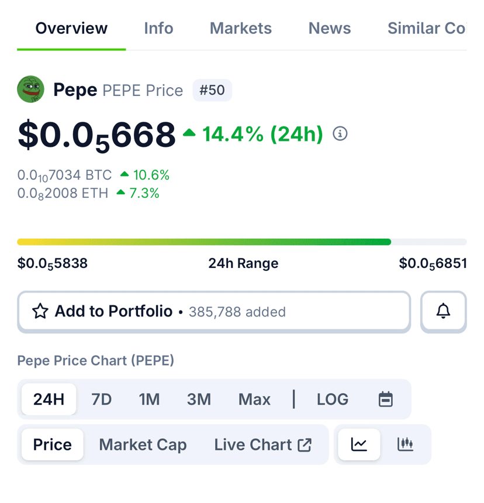Click the 24h Range progress bar
Viewport: 484px width, 503px height.
point(242,242)
